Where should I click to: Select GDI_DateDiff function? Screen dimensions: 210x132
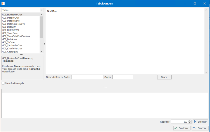21,27
